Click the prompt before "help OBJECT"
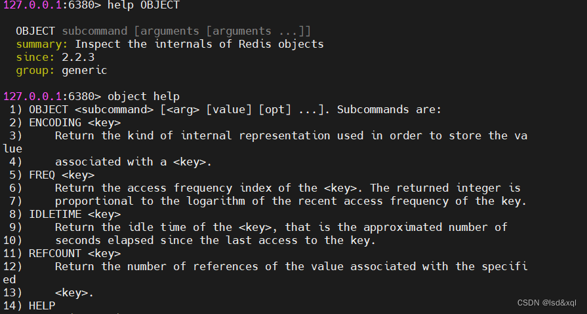The height and width of the screenshot is (314, 587). click(51, 5)
